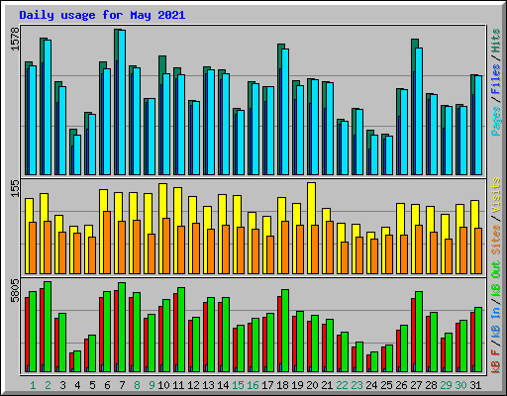
Task: Select day label 10 on the x-axis
Action: pos(163,385)
